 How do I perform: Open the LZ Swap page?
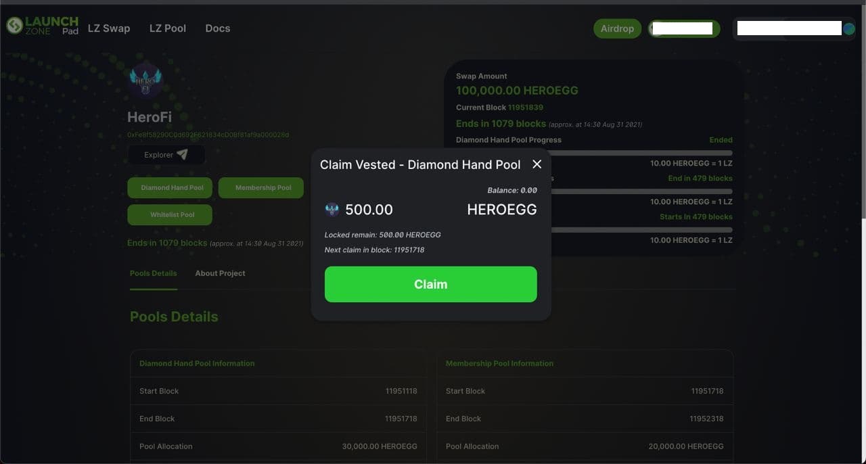[x=109, y=28]
